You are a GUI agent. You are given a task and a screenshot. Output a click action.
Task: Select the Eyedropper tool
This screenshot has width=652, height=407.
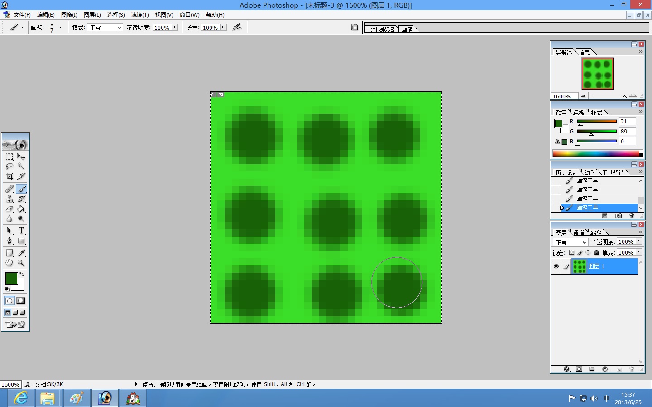click(x=21, y=253)
